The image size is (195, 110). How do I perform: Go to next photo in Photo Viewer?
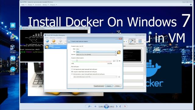coord(111,106)
